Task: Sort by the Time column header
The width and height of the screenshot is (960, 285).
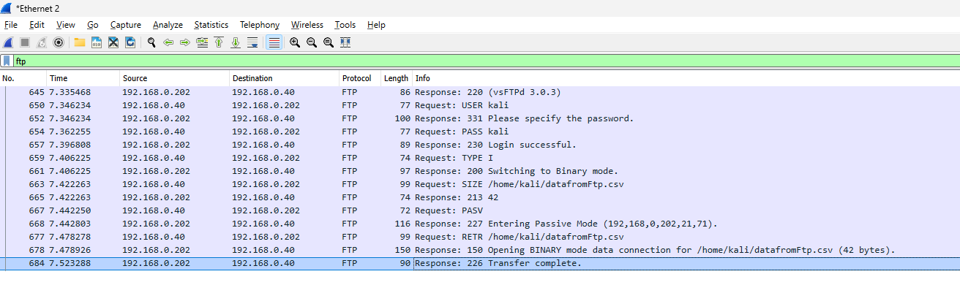Action: tap(83, 78)
